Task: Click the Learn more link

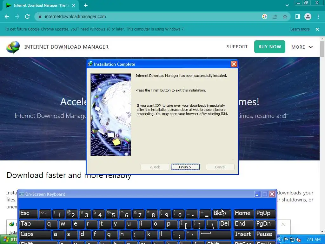Action: [x=300, y=29]
